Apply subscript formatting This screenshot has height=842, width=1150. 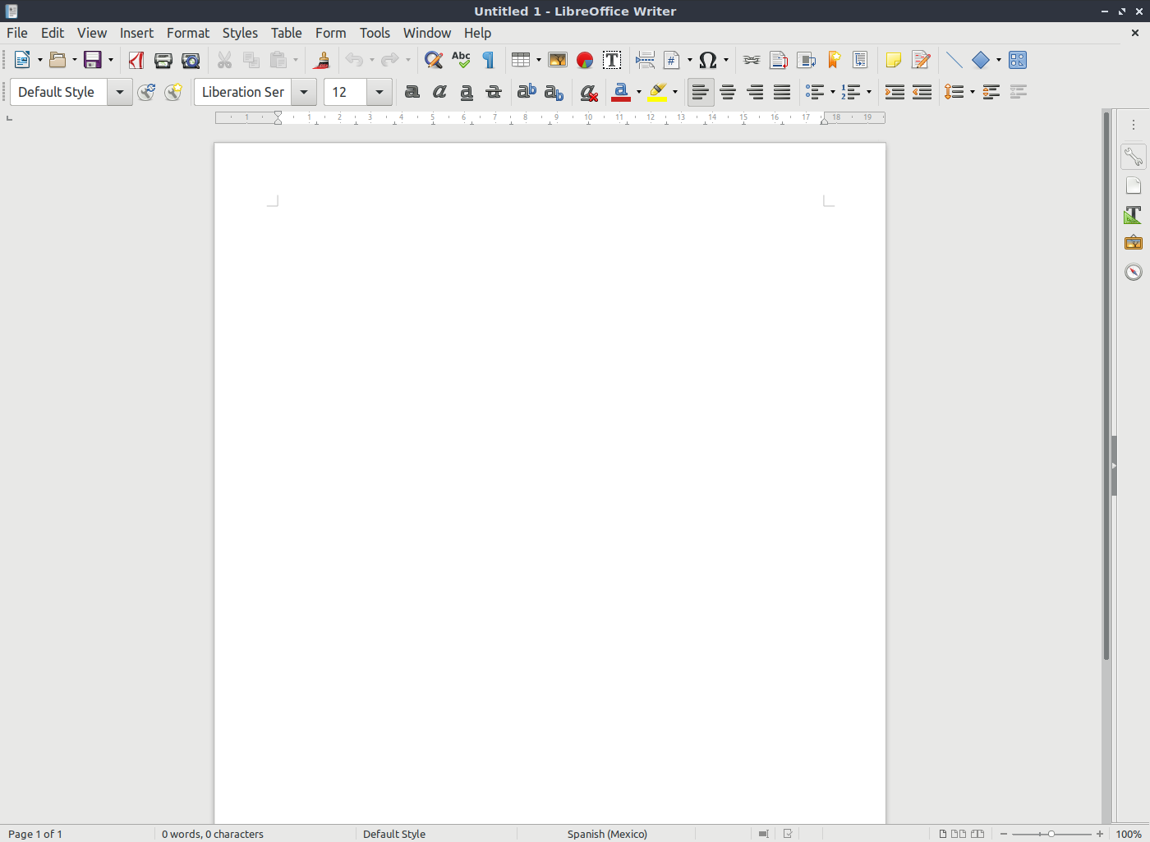[x=554, y=92]
